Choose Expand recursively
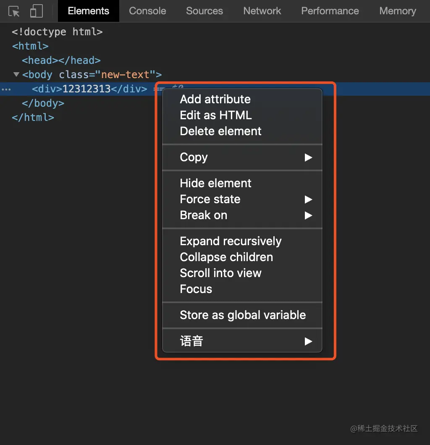This screenshot has height=445, width=430. [231, 241]
